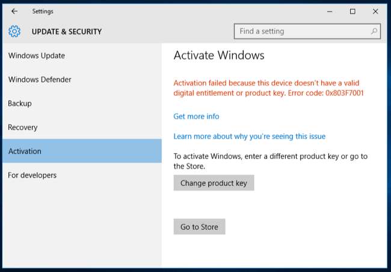Click the Activate Windows heading

219,55
